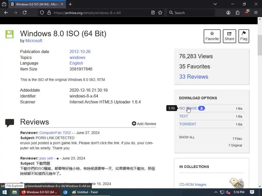
Task: Click the CD-ROM Images collection thumbnail
Action: coord(237,183)
